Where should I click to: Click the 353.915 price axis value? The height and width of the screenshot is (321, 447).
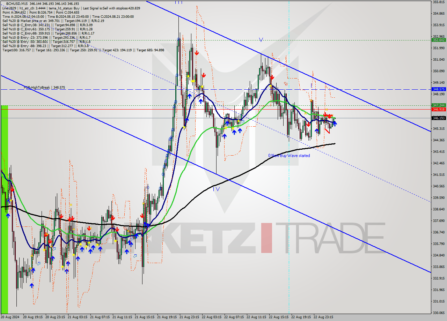click(x=439, y=25)
